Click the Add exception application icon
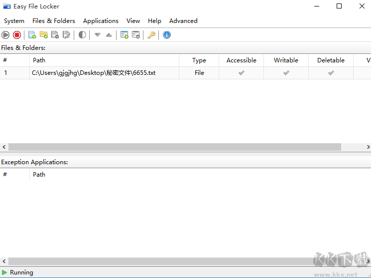 [124, 35]
